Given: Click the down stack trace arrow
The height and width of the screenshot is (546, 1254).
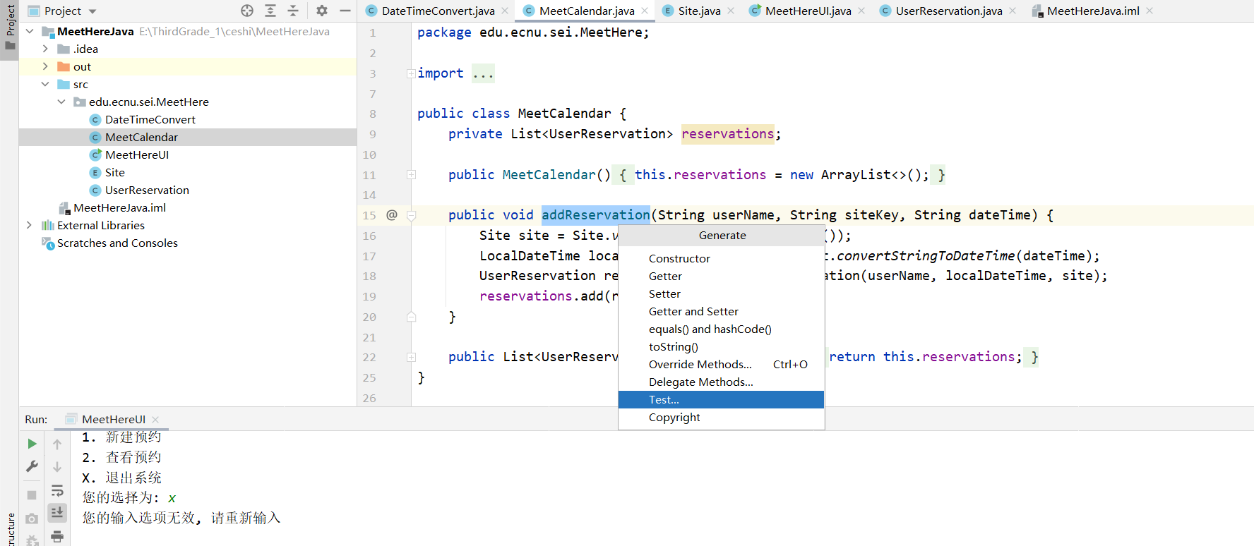Looking at the screenshot, I should point(57,467).
